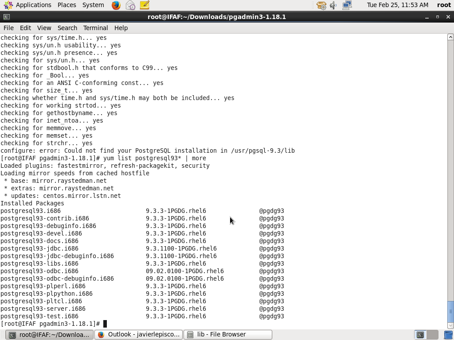Open the Evolution mail clock icon

tap(130, 5)
